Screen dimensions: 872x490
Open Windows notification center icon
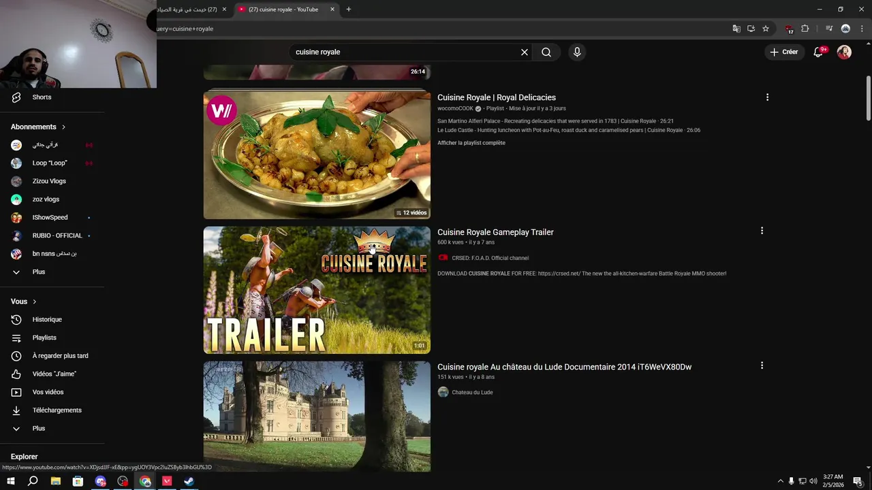[x=858, y=481]
